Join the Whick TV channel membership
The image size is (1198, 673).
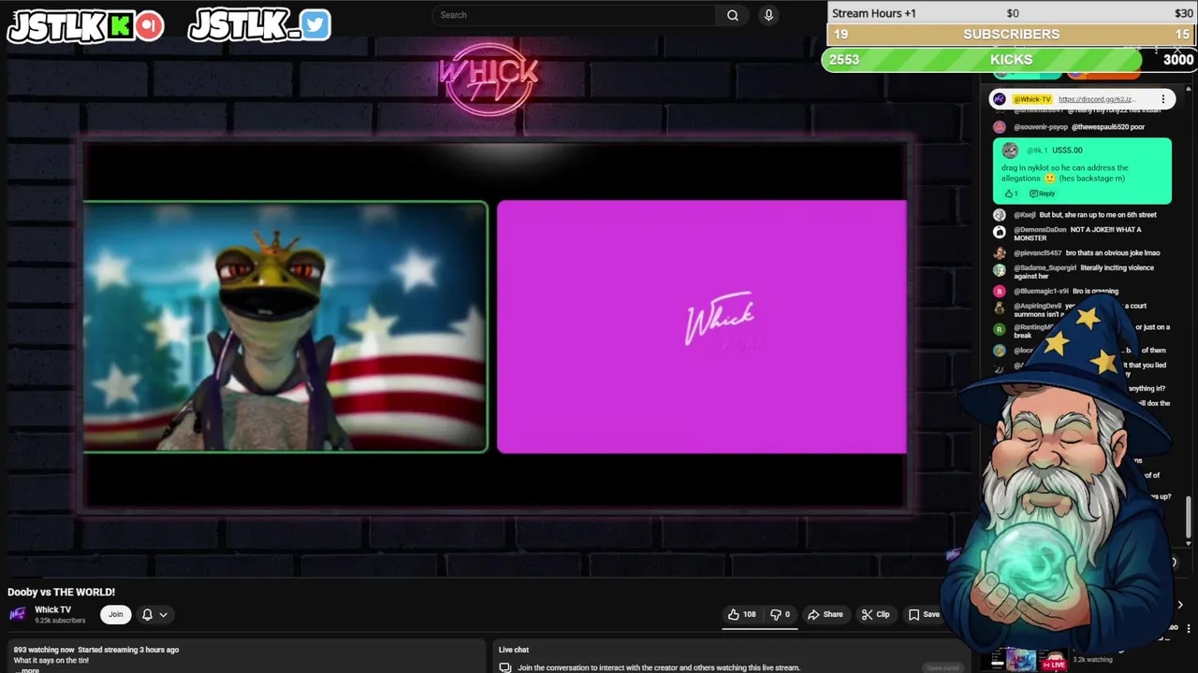click(x=115, y=614)
